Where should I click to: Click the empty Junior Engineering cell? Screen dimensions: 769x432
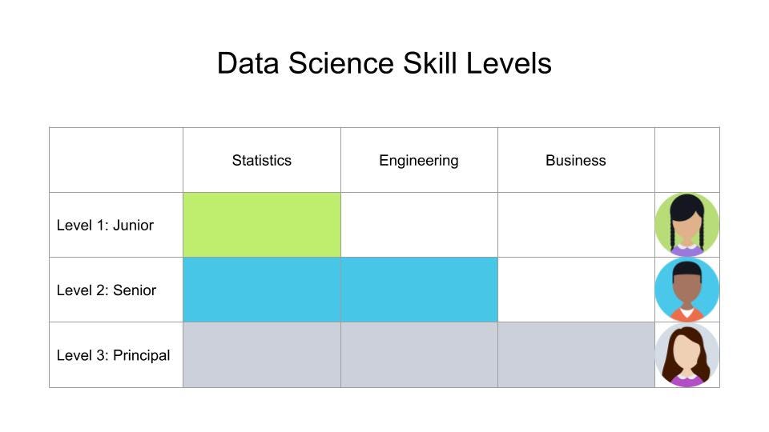click(419, 225)
